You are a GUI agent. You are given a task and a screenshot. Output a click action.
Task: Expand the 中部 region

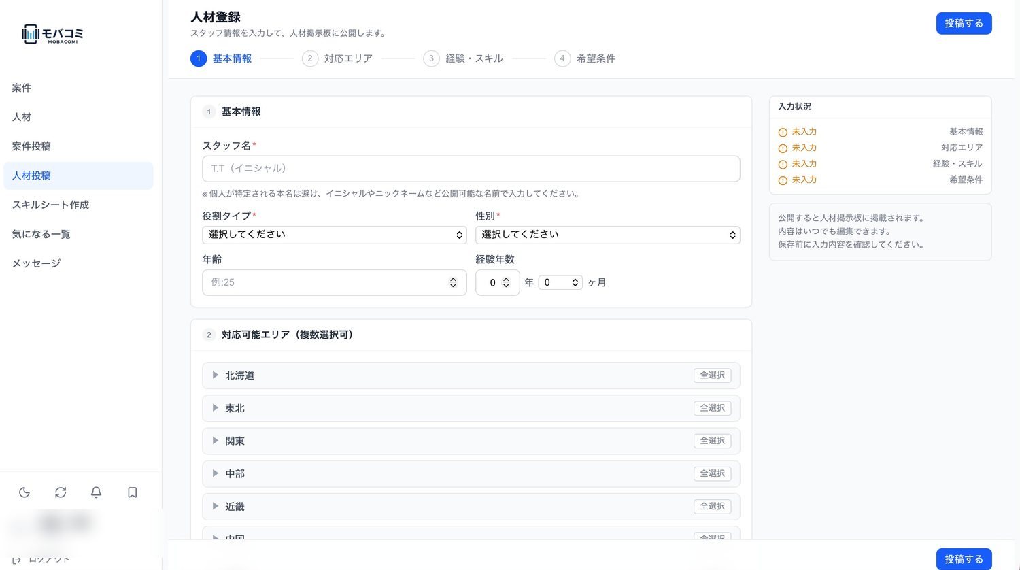tap(215, 473)
